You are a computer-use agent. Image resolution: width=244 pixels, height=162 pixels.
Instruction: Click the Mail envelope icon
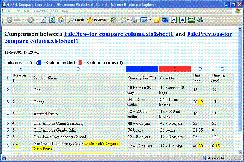(123, 20)
